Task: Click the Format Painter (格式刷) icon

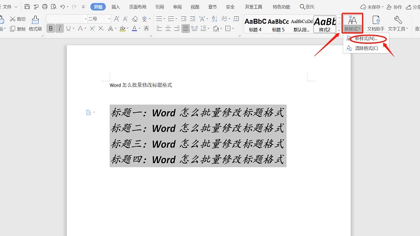Action: (x=35, y=20)
